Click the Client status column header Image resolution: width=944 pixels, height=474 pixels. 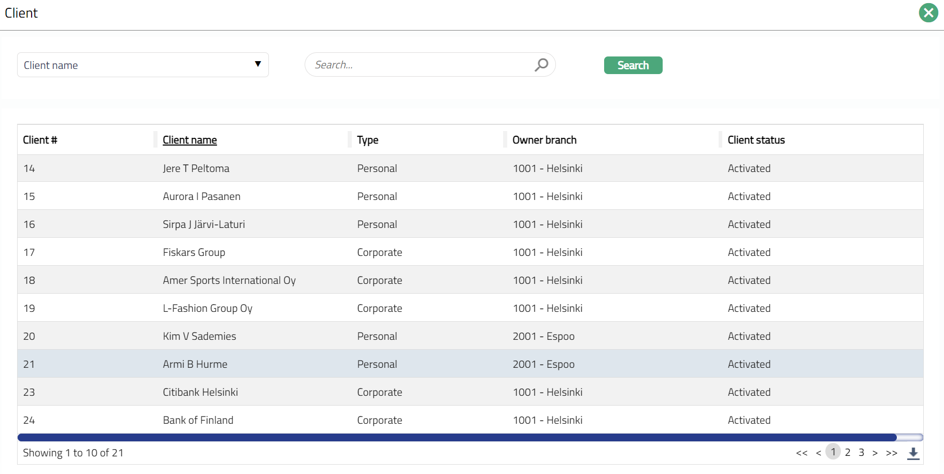point(756,140)
